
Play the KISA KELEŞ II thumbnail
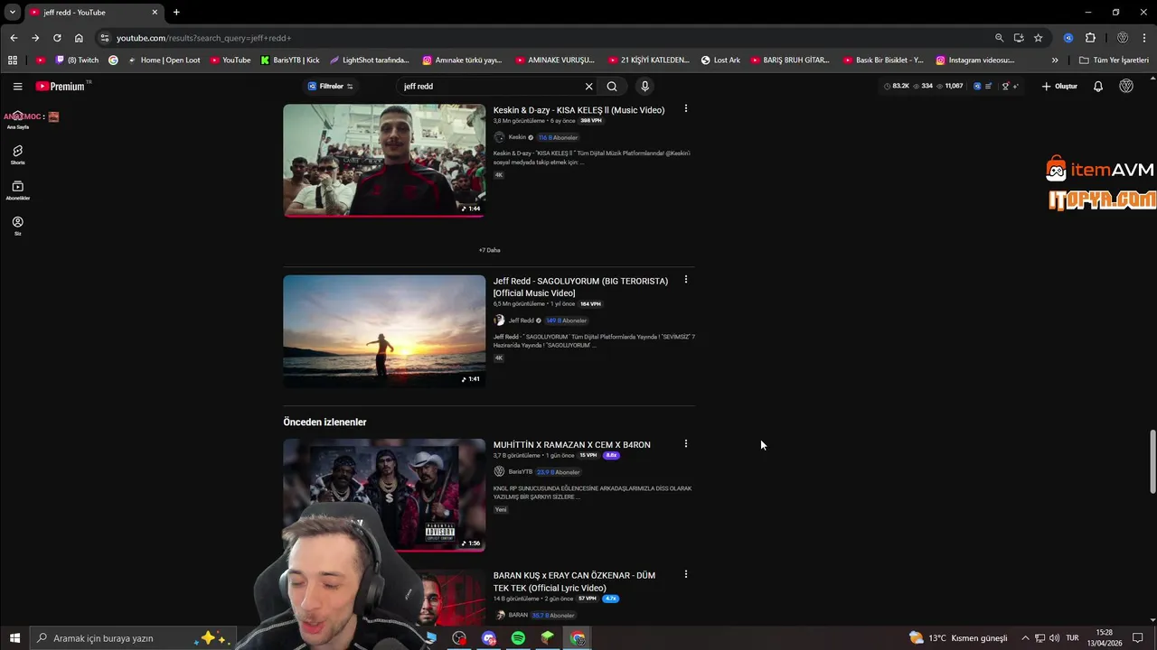coord(384,161)
